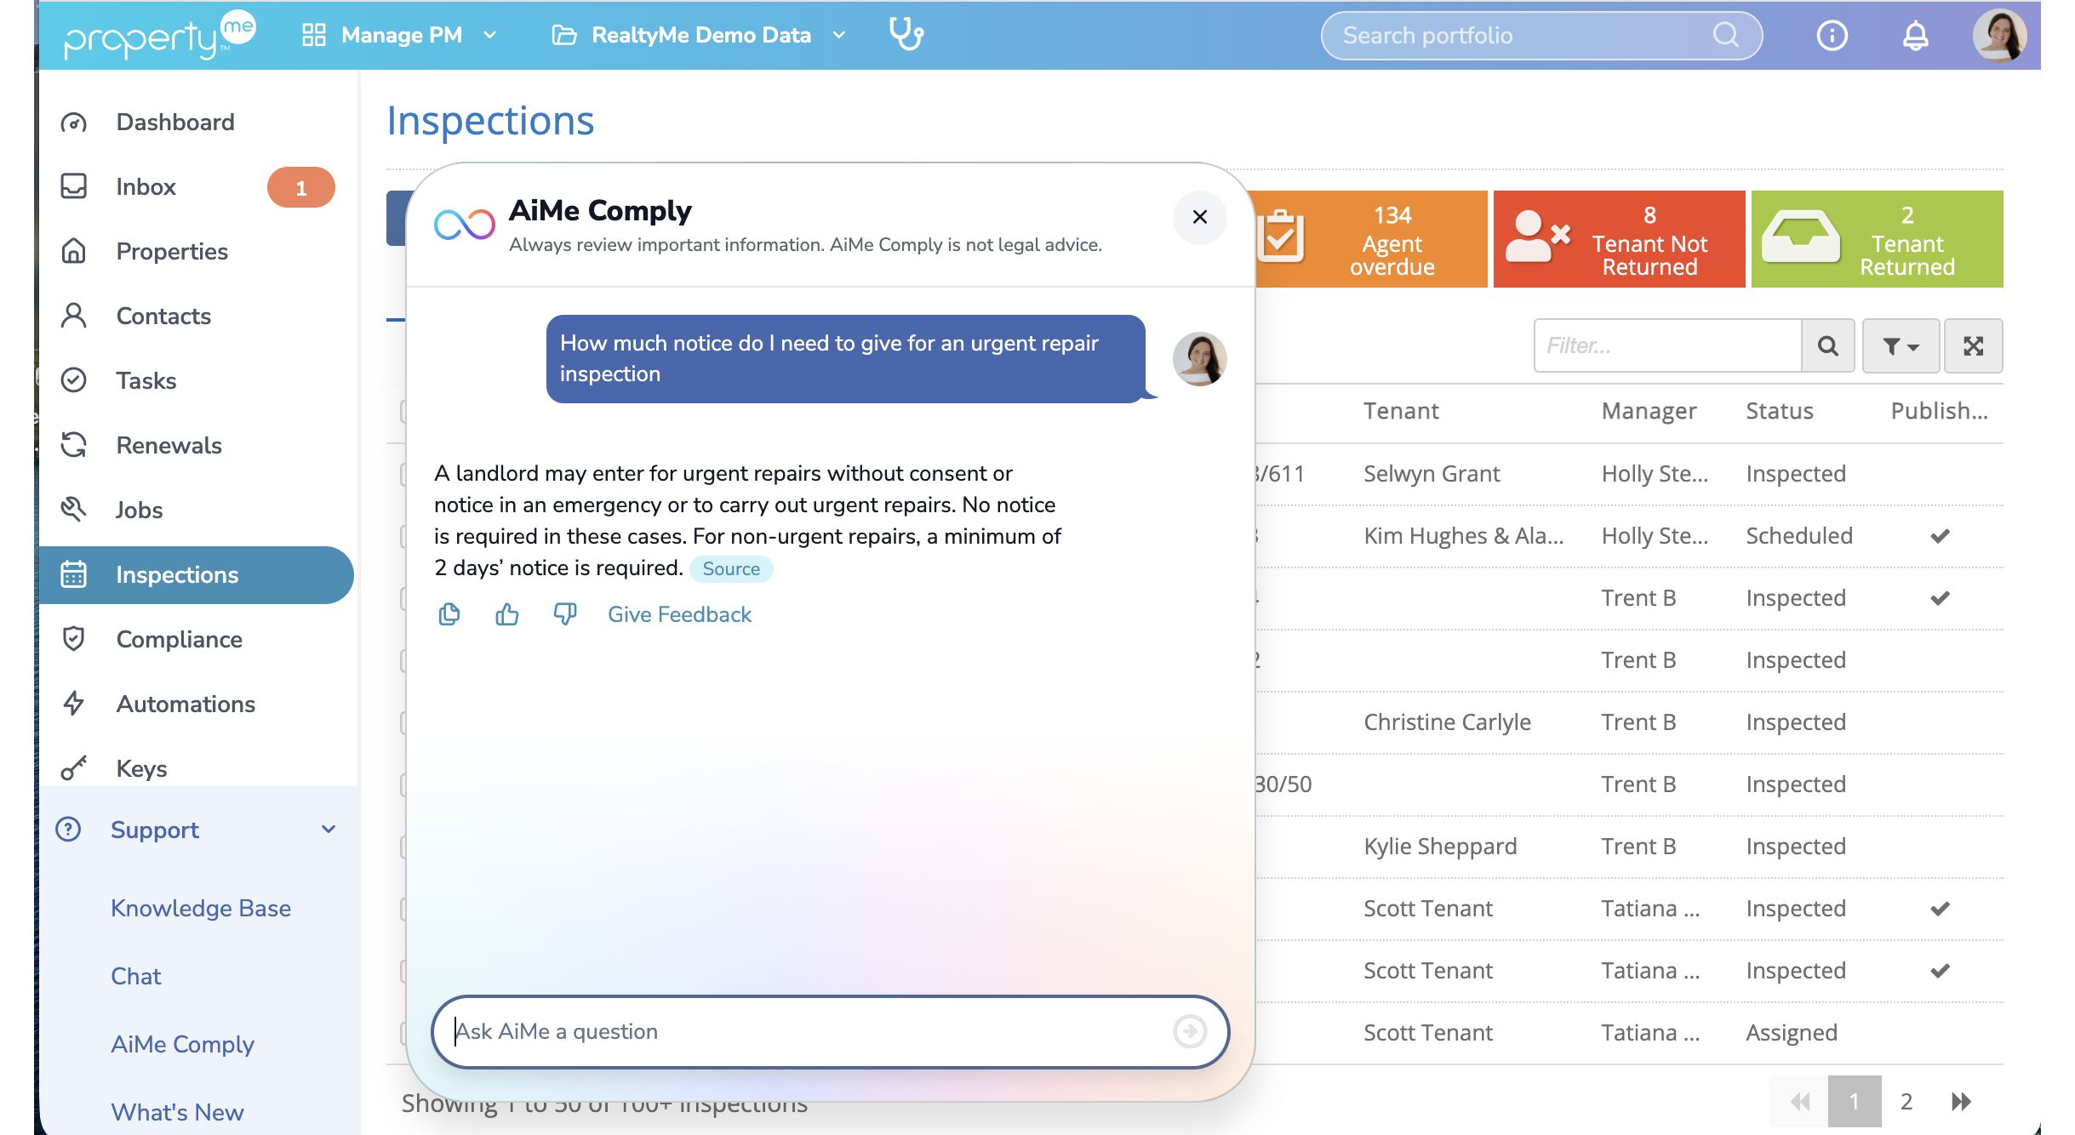Click tenant Selwyn Grant in the table
The height and width of the screenshot is (1135, 2075).
point(1432,473)
